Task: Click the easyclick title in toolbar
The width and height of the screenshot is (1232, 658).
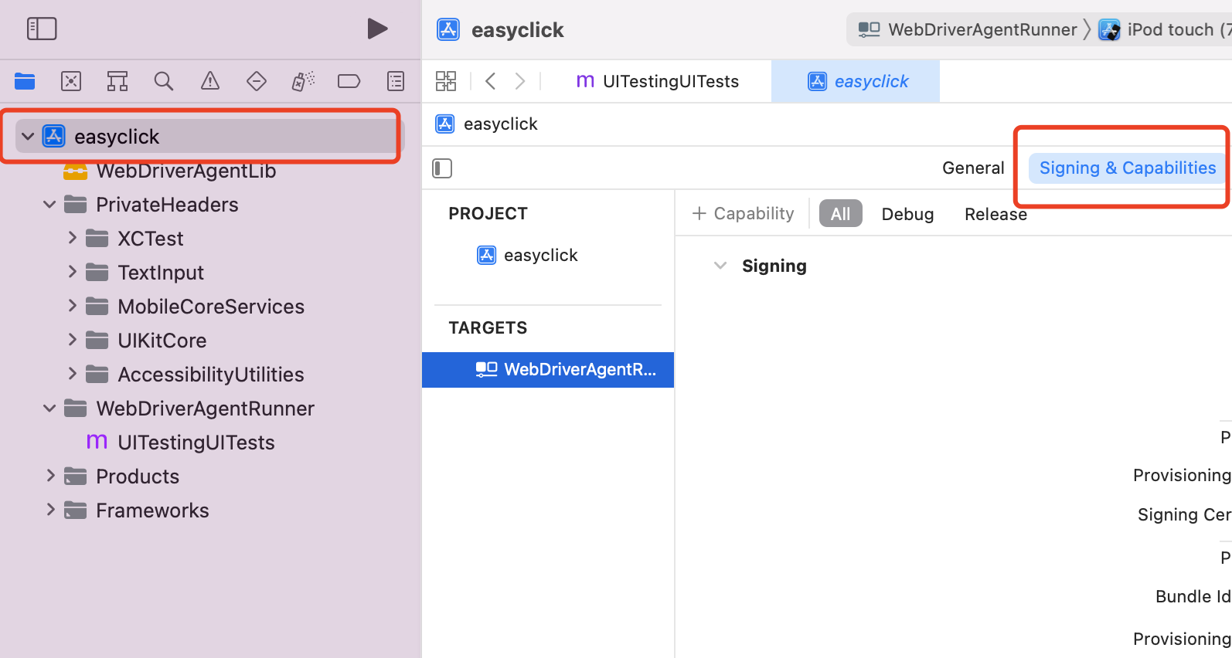Action: pyautogui.click(x=517, y=30)
